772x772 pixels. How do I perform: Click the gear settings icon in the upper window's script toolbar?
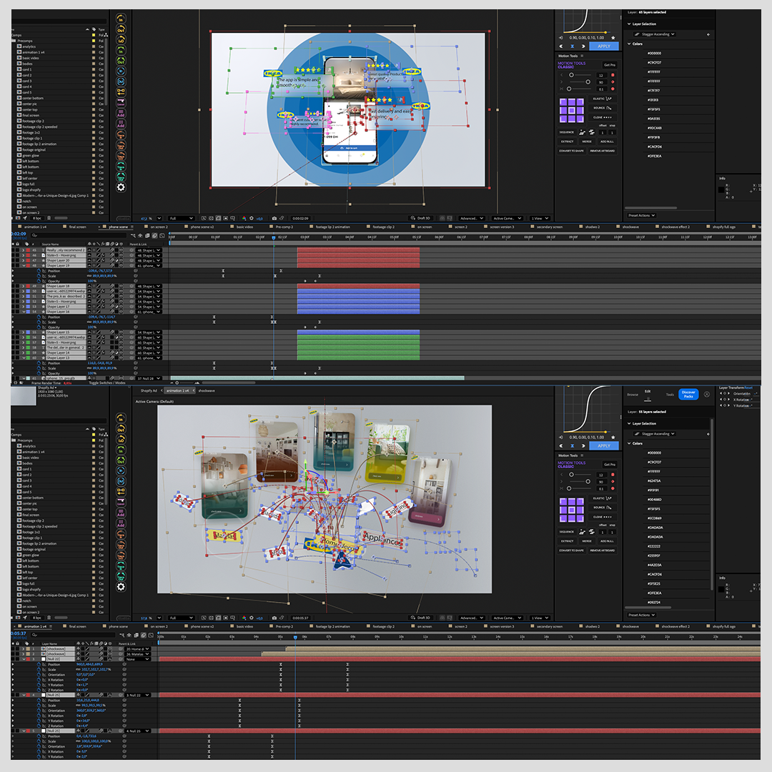(121, 187)
